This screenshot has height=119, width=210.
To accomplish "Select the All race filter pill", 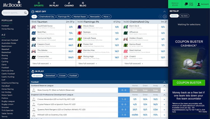I will (x=34, y=17).
